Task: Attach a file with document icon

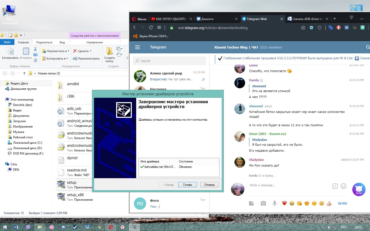Action: pyautogui.click(x=251, y=203)
